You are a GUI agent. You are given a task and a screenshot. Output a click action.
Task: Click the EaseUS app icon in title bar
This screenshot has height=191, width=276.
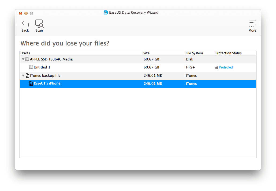(x=106, y=13)
